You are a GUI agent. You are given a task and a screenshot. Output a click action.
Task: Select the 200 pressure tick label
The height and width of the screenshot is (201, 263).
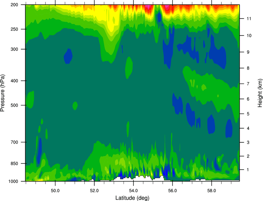coord(14,5)
